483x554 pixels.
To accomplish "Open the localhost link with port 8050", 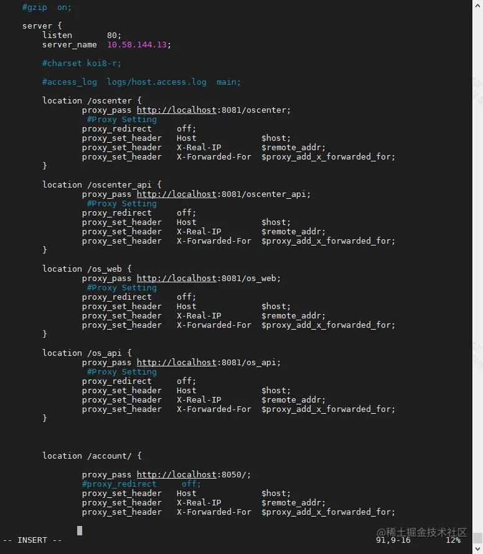I will click(x=177, y=475).
